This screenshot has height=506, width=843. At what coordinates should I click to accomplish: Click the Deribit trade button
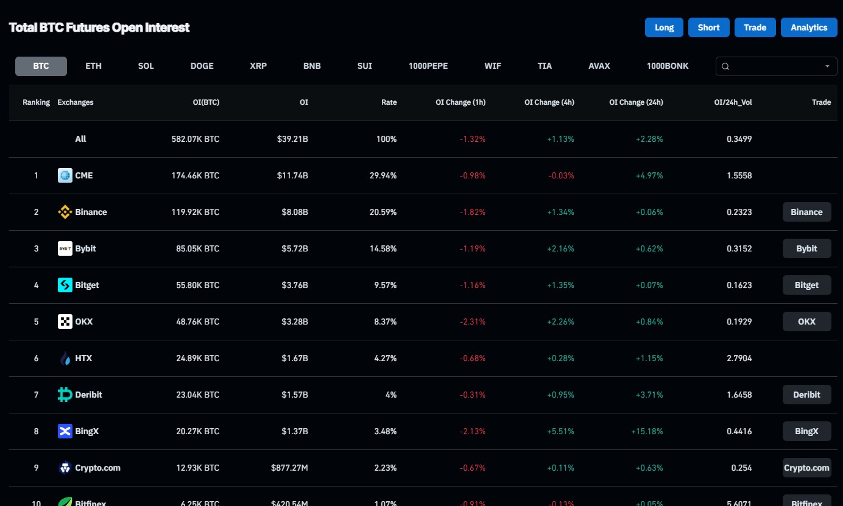(806, 395)
